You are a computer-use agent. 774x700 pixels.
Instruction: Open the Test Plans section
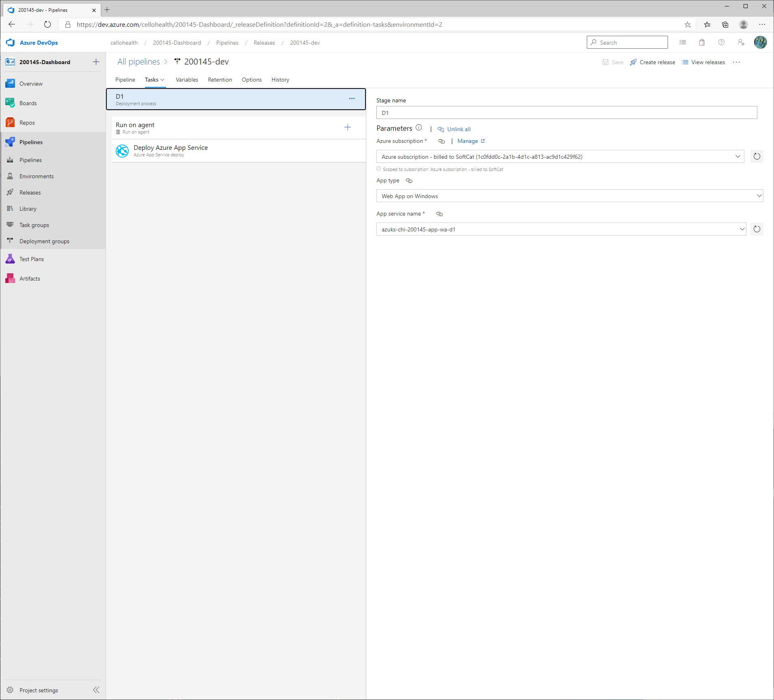tap(31, 259)
